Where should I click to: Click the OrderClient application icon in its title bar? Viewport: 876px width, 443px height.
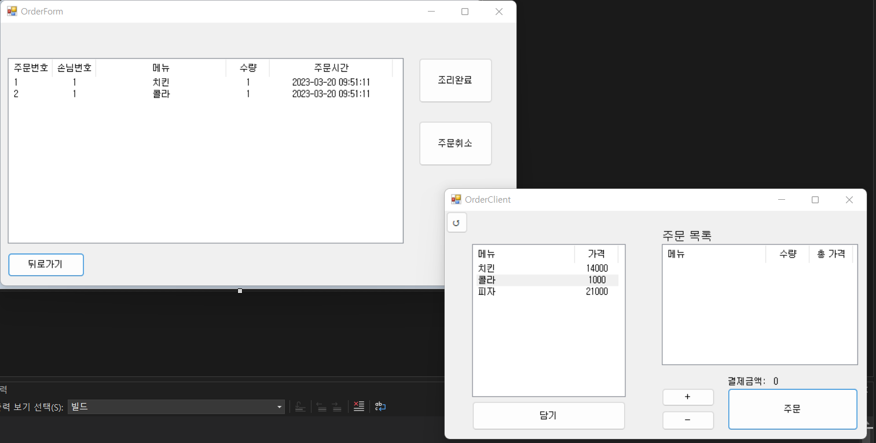[457, 199]
